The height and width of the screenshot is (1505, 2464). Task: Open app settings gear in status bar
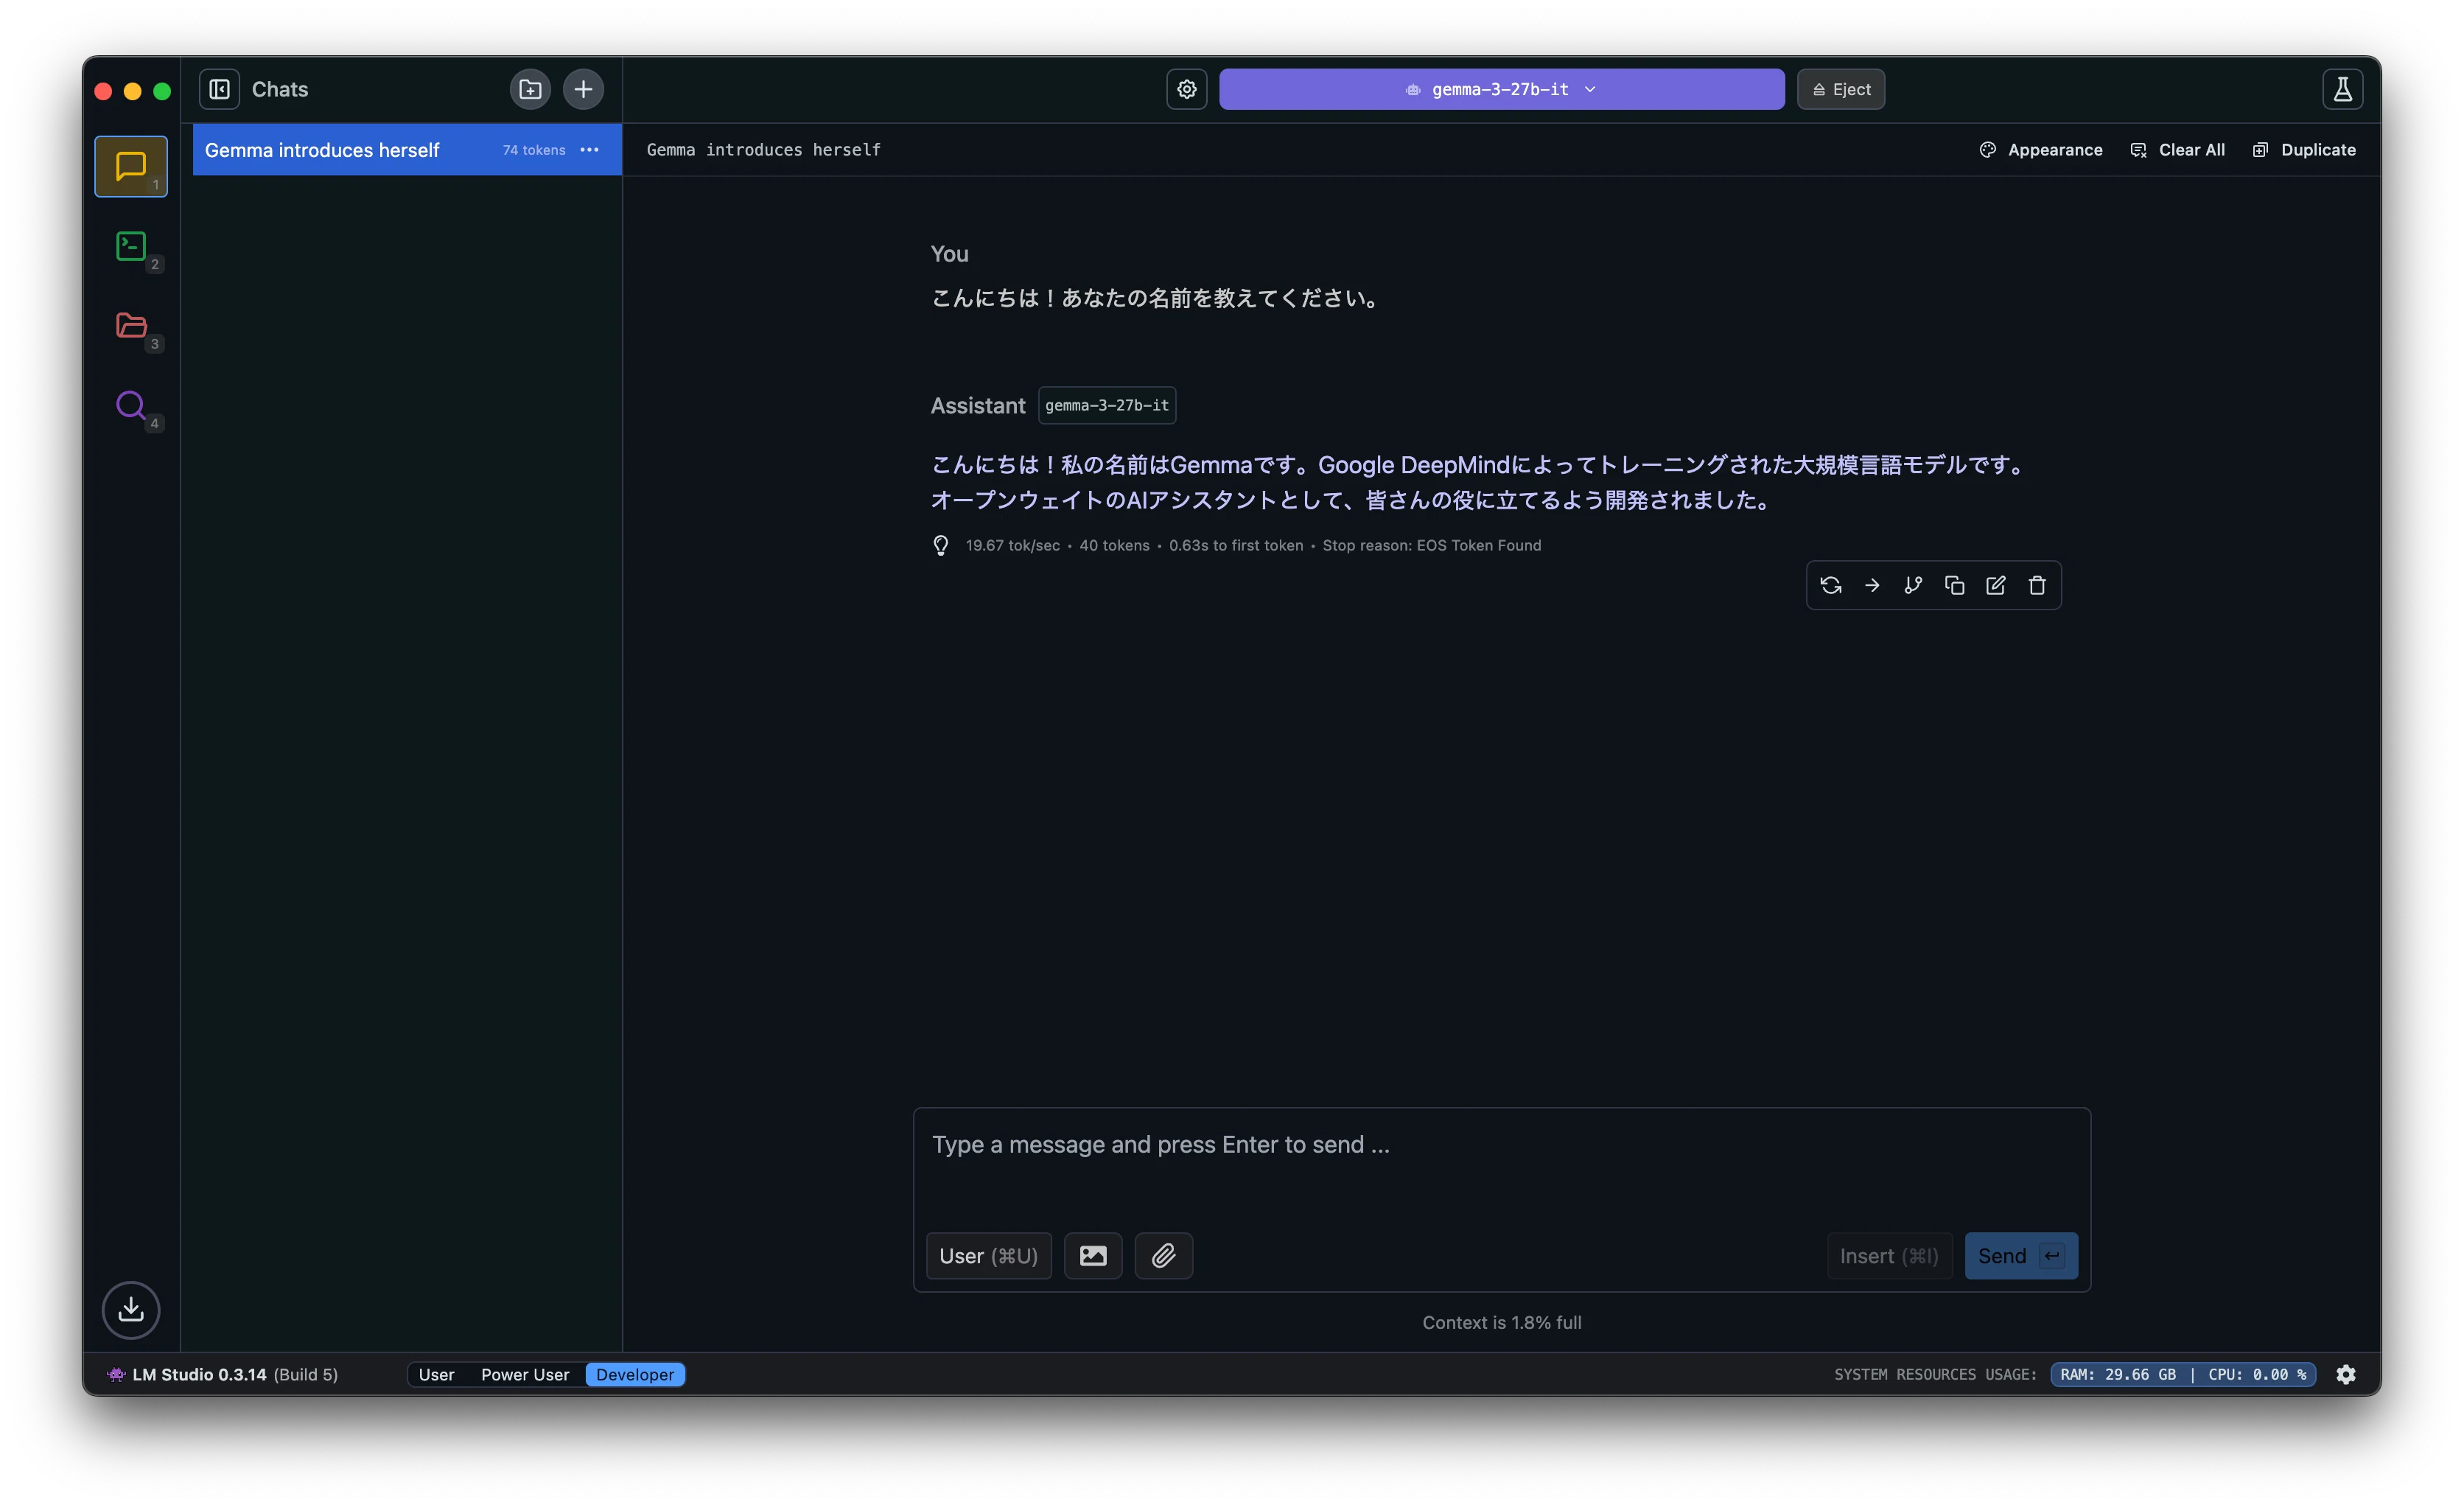(x=2346, y=1374)
